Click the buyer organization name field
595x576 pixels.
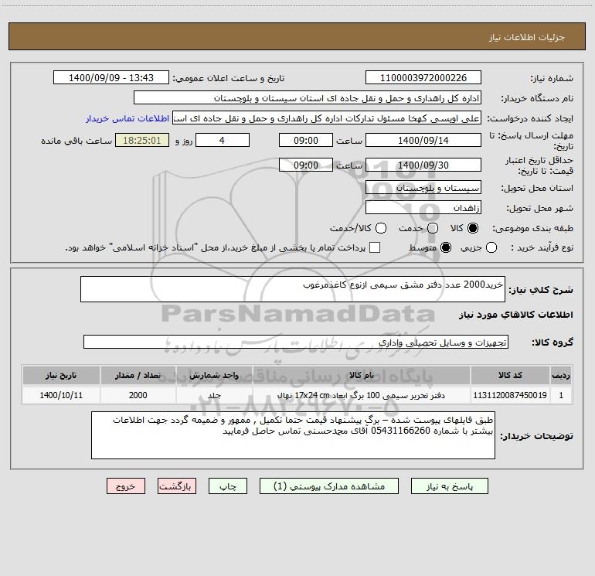308,97
